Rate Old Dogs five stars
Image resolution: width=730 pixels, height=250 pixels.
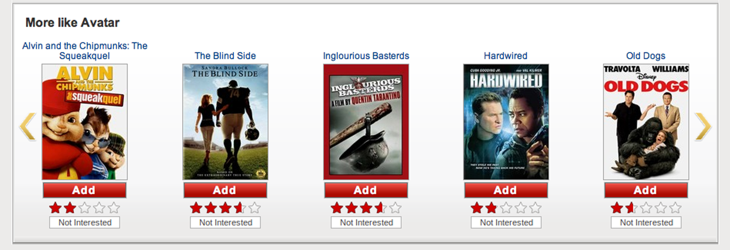(675, 208)
